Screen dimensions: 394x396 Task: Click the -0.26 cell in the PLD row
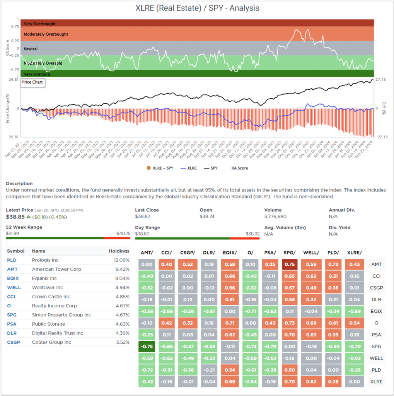pyautogui.click(x=354, y=370)
